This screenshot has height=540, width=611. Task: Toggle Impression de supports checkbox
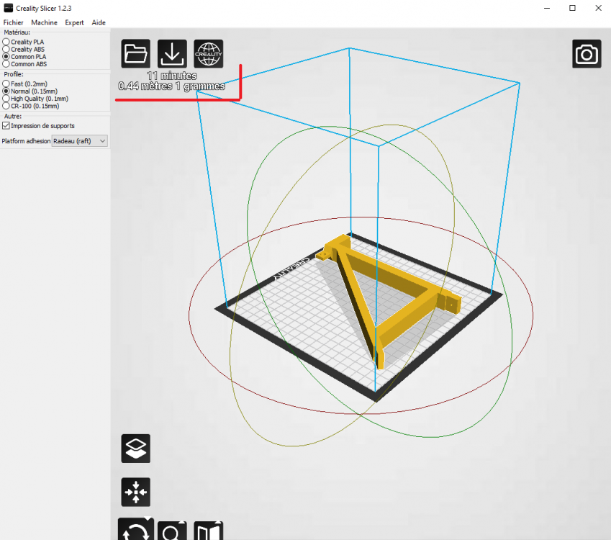click(x=6, y=125)
